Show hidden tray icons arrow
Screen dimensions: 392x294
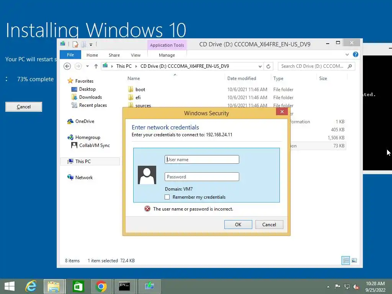(x=328, y=287)
